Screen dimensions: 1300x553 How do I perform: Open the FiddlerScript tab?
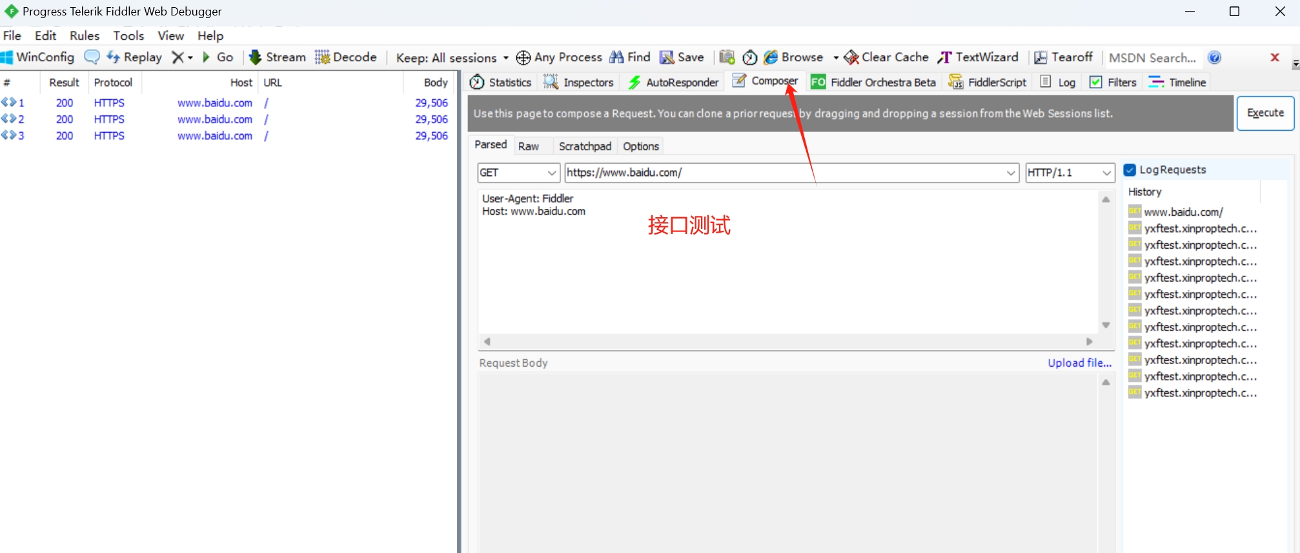click(987, 82)
